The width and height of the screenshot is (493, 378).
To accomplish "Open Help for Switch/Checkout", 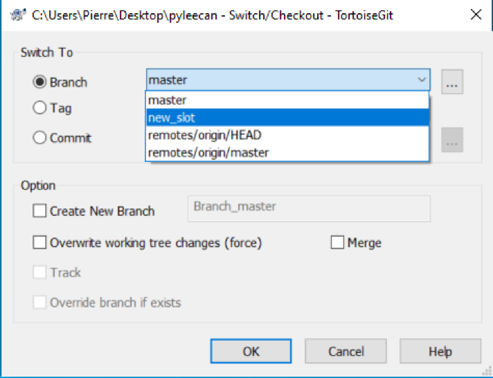I will [440, 351].
